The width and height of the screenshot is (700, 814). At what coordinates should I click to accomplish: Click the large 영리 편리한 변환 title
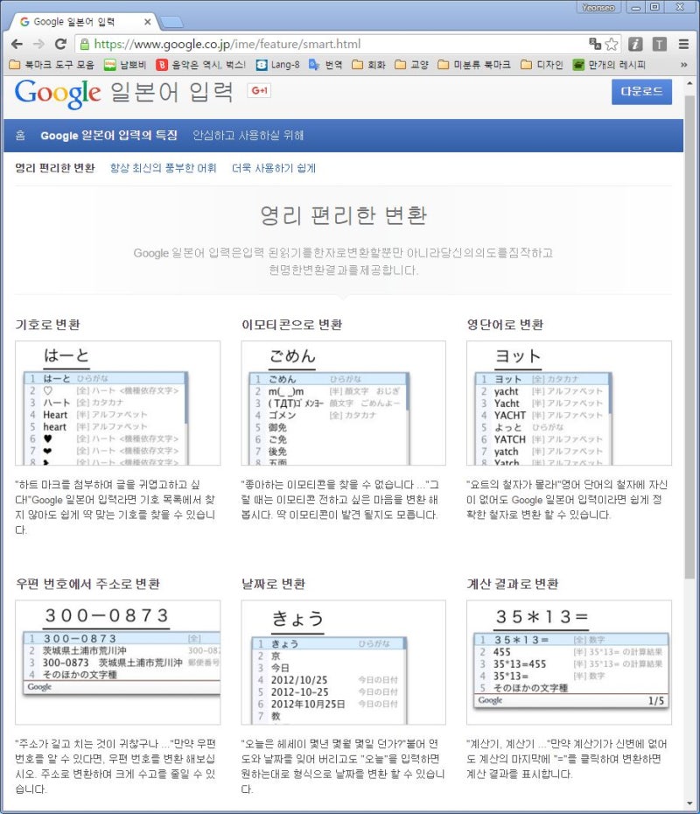click(x=343, y=215)
